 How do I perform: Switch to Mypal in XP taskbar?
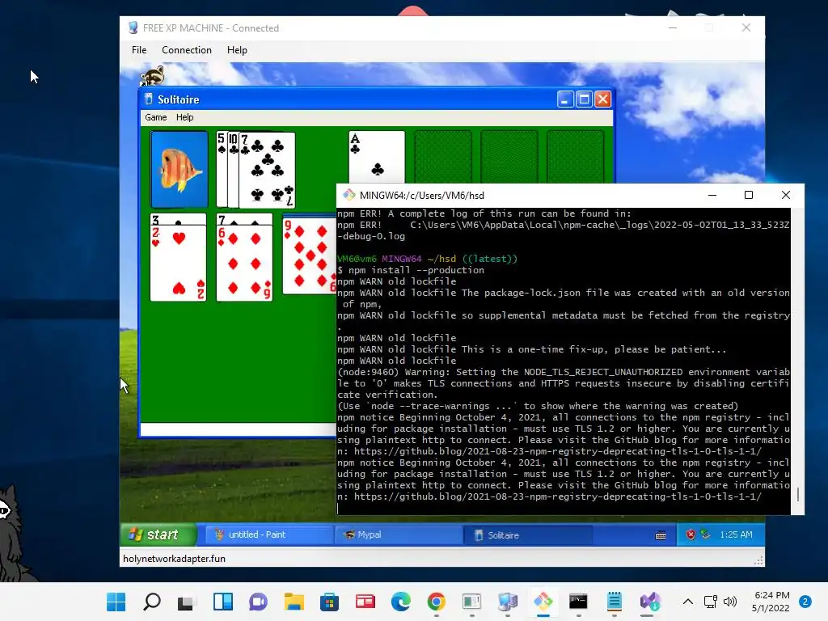(399, 534)
